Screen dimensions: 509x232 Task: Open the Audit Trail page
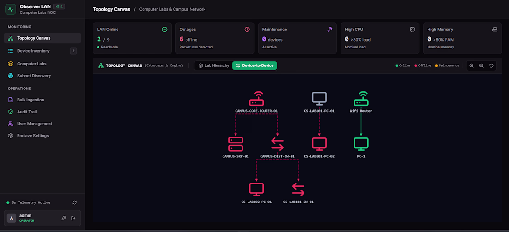click(x=42, y=112)
